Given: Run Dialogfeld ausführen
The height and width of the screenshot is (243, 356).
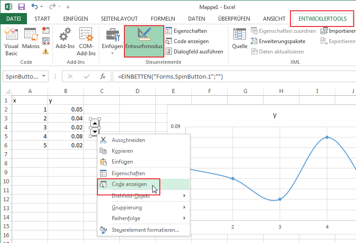Looking at the screenshot, I should tap(194, 52).
